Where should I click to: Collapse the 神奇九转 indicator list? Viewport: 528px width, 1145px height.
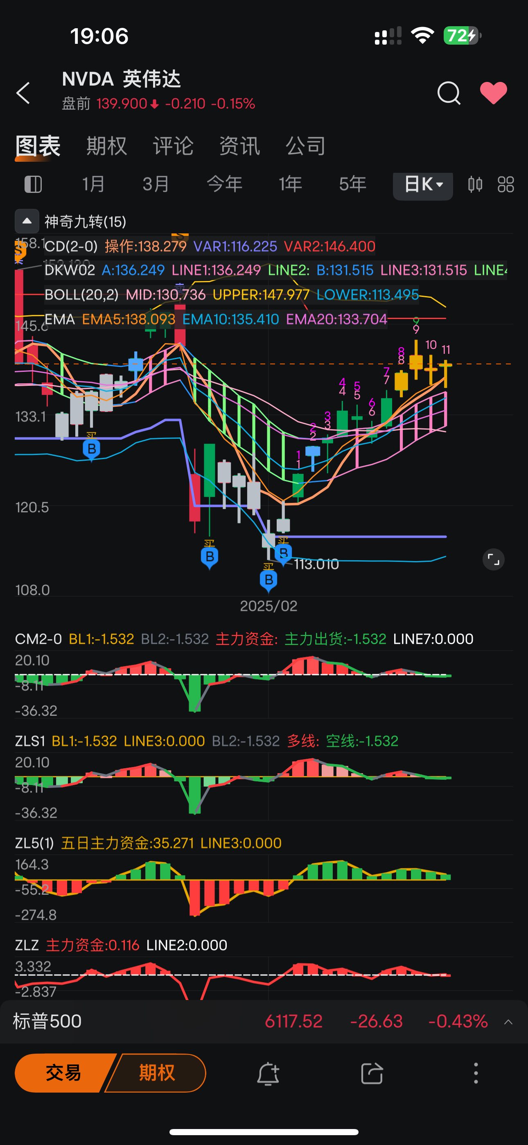[x=27, y=221]
